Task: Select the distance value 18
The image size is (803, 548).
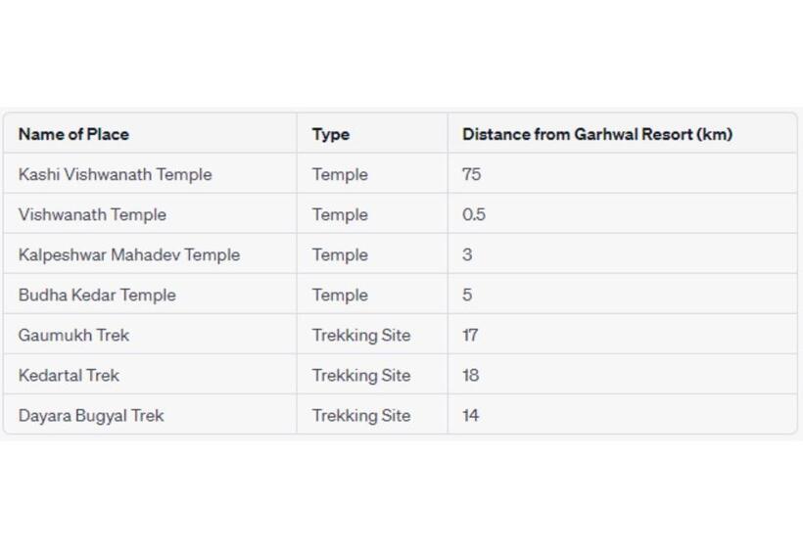Action: (471, 375)
